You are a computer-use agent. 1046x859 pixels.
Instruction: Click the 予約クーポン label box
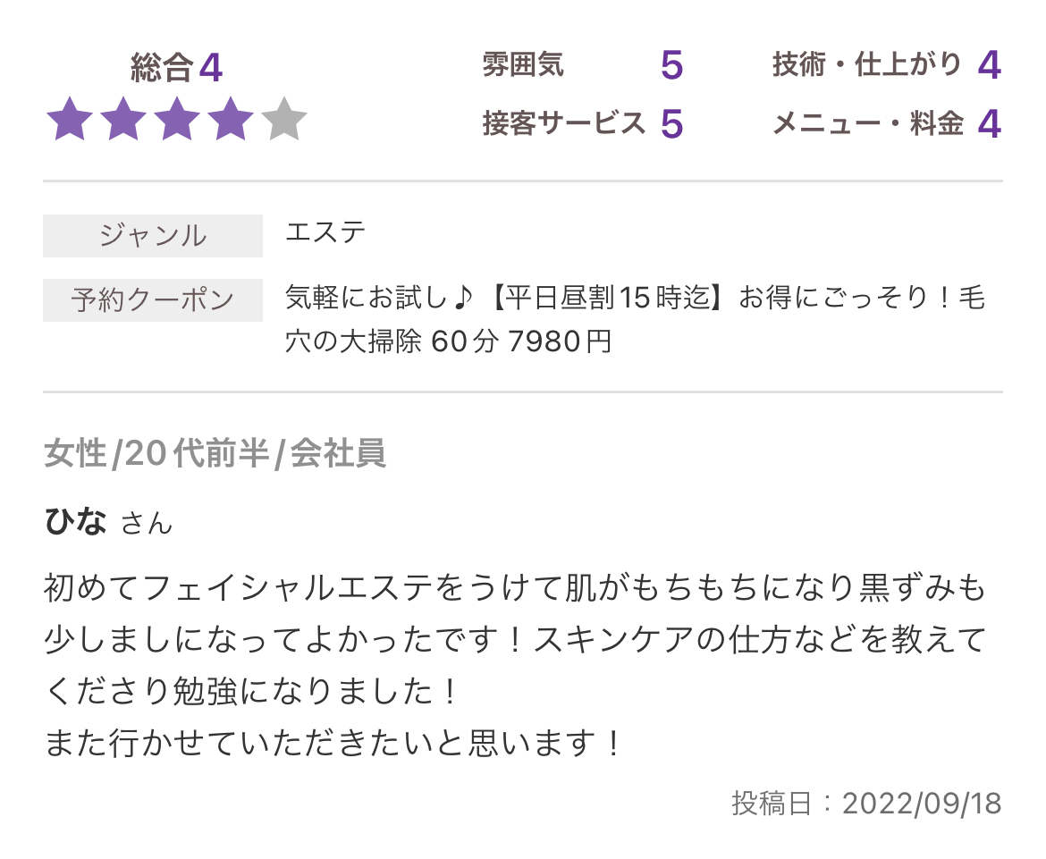pos(153,300)
